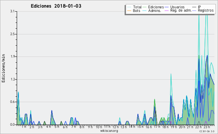Click the 0.0 y-axis value
Image resolution: width=218 pixels, height=134 pixels.
(x=12, y=125)
